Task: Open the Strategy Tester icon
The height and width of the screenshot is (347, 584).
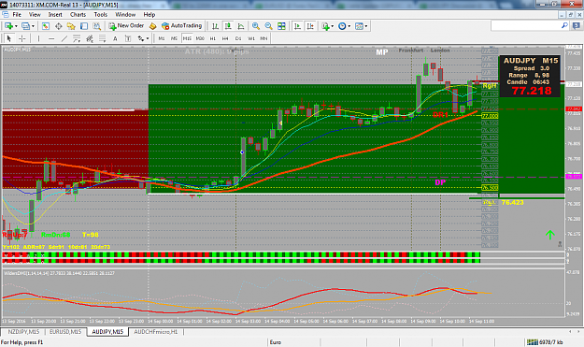Action: (x=97, y=26)
